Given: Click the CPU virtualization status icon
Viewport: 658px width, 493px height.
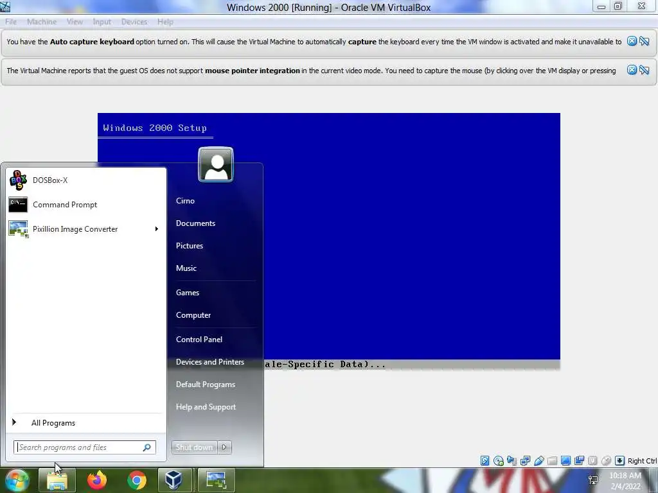Looking at the screenshot, I should tap(592, 461).
